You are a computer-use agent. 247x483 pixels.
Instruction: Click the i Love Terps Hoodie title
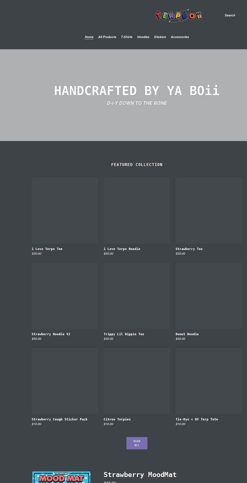point(122,249)
